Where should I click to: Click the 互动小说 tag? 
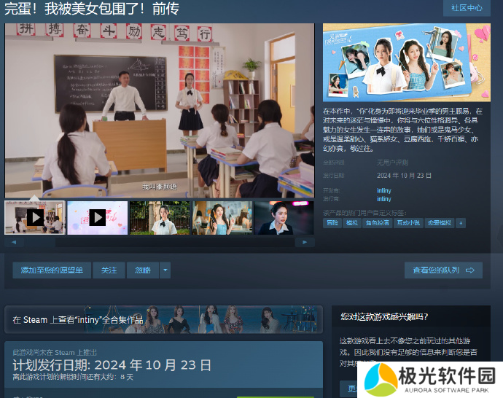[x=408, y=222]
